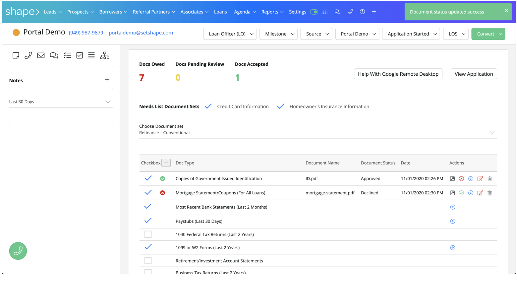The image size is (517, 281).
Task: Select the email icon in the left toolbar
Action: 41,55
